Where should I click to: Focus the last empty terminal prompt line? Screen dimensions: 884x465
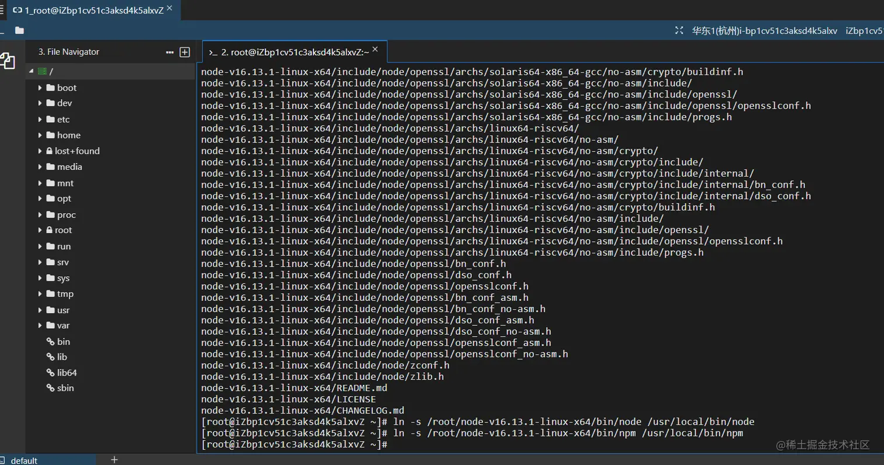click(294, 445)
